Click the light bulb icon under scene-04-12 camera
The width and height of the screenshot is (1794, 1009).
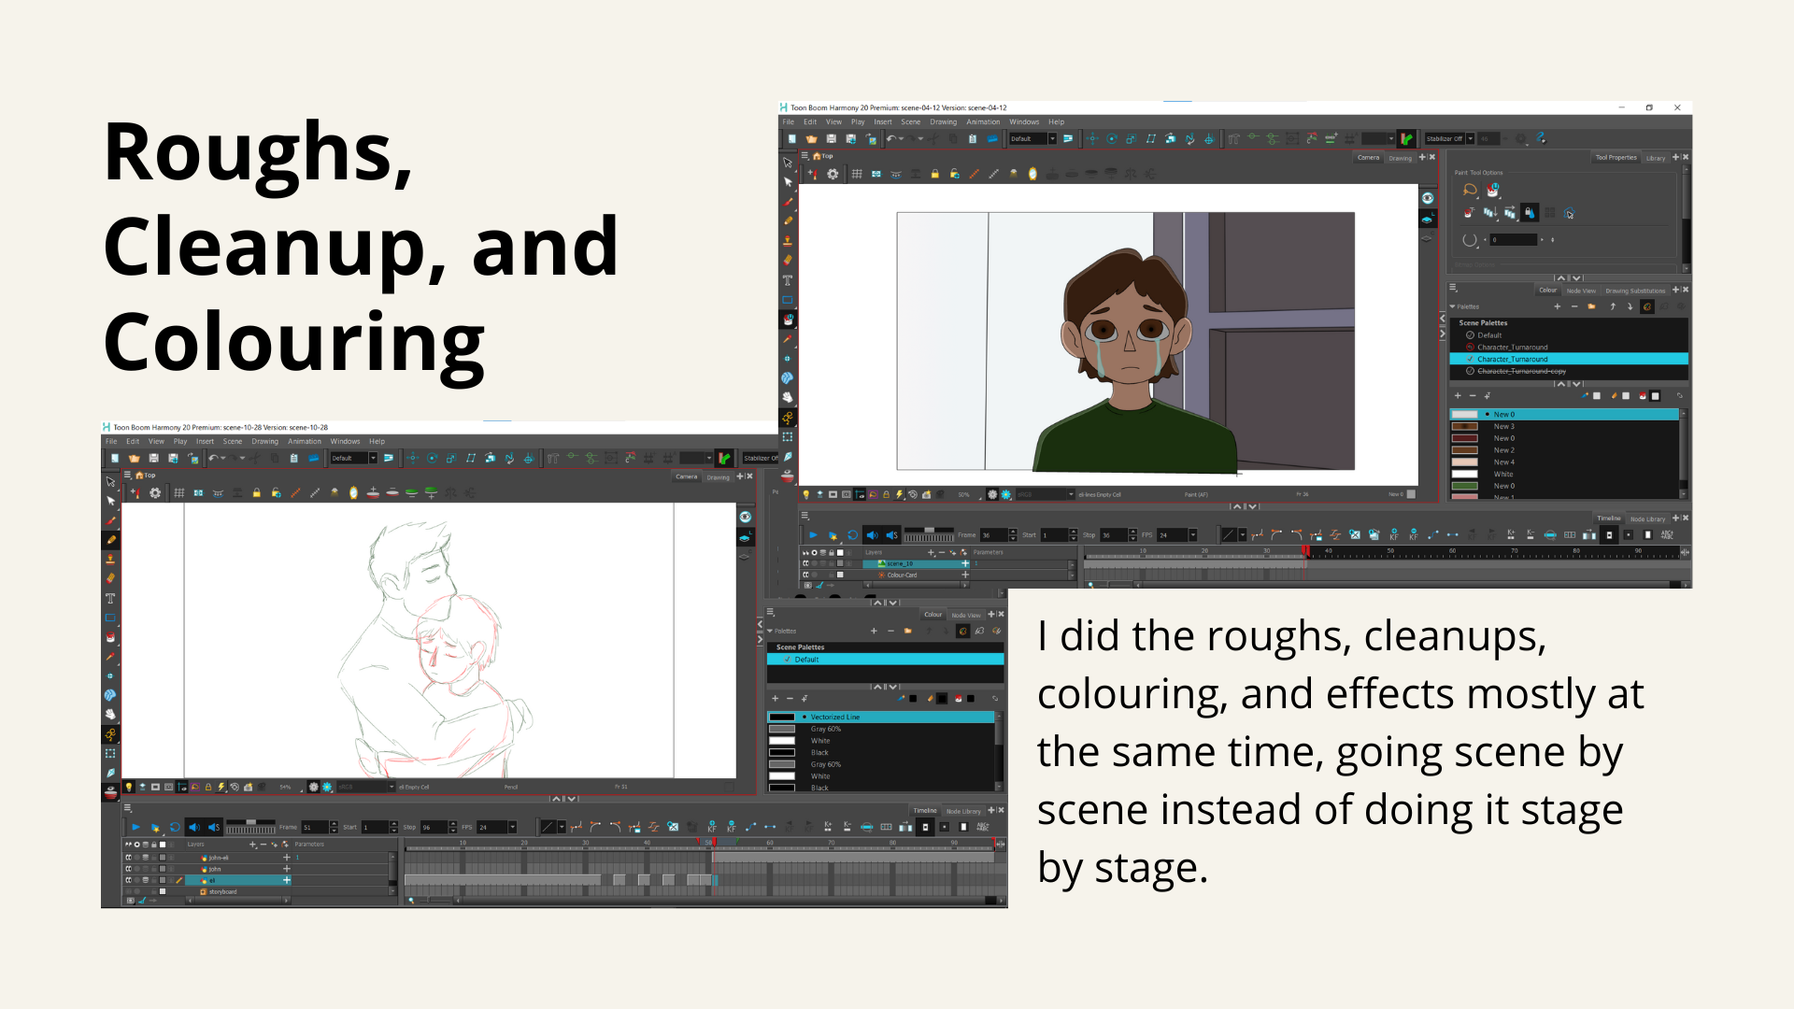coord(806,494)
